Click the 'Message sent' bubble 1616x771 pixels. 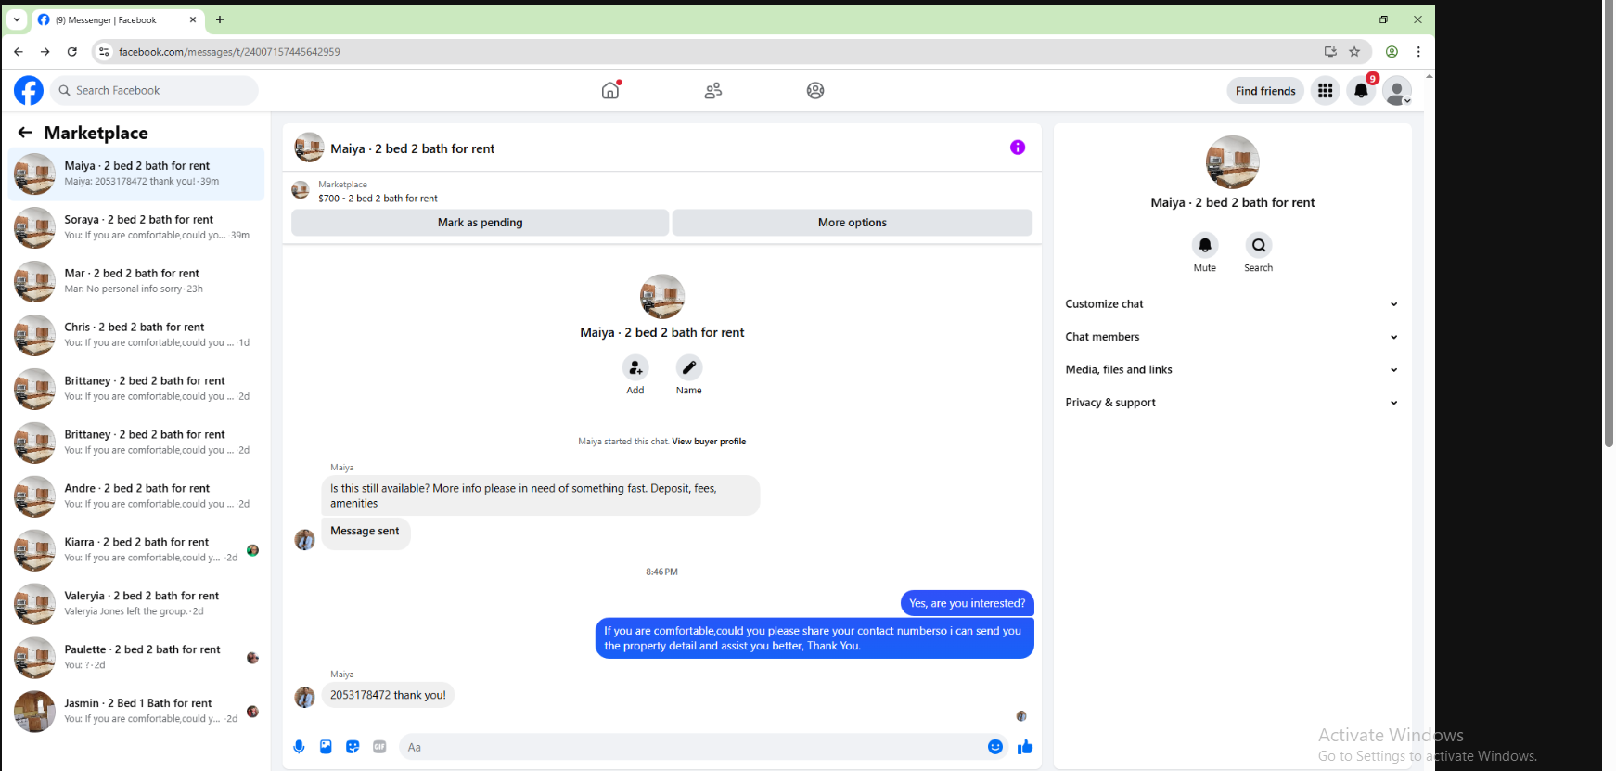[x=366, y=532]
